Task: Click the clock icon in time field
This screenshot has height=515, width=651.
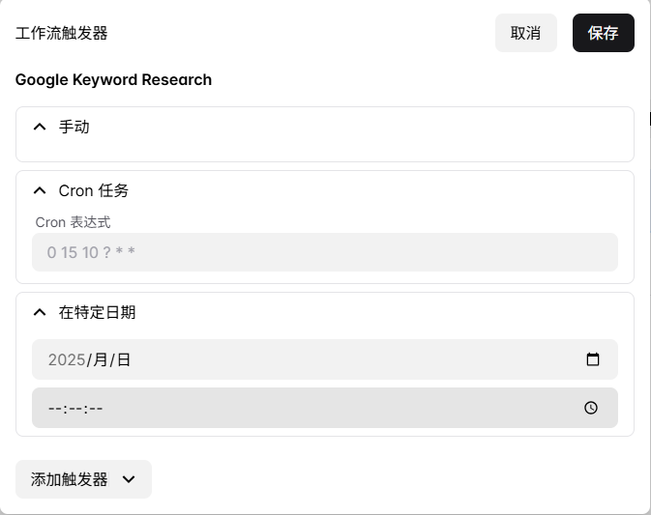Action: click(x=591, y=408)
